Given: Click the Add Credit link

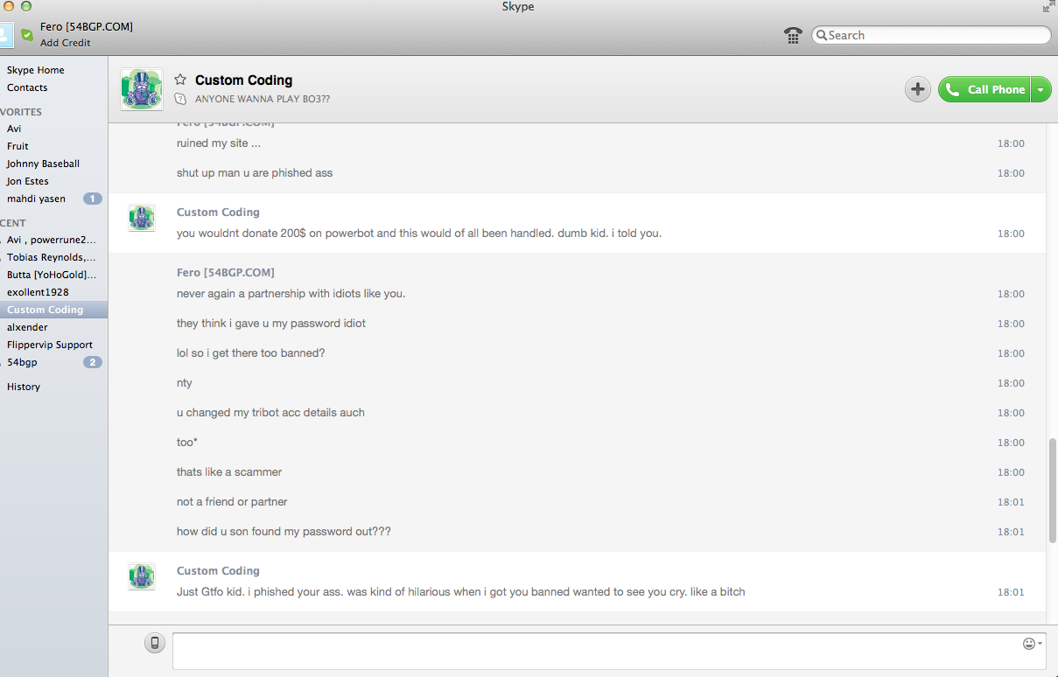Looking at the screenshot, I should (65, 43).
